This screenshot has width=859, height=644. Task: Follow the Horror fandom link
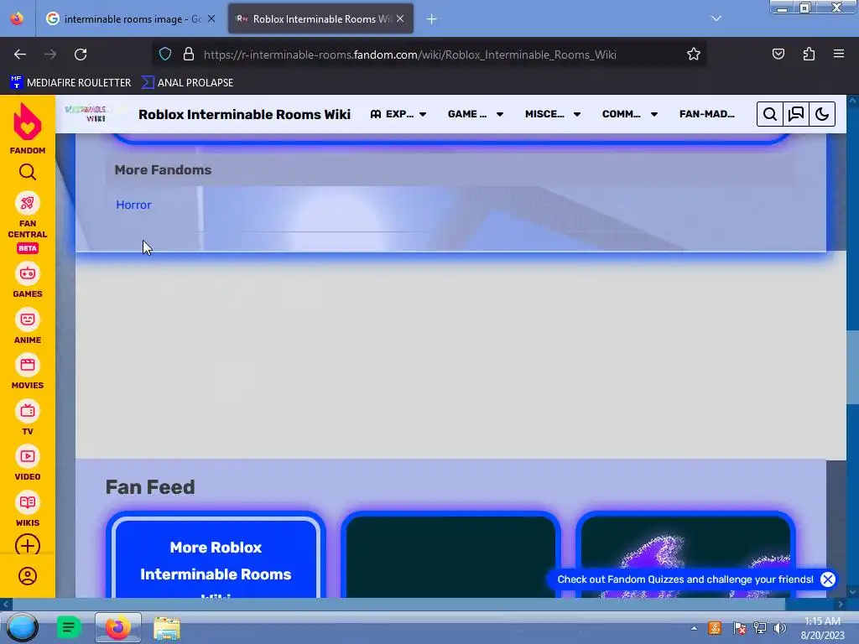(x=133, y=205)
